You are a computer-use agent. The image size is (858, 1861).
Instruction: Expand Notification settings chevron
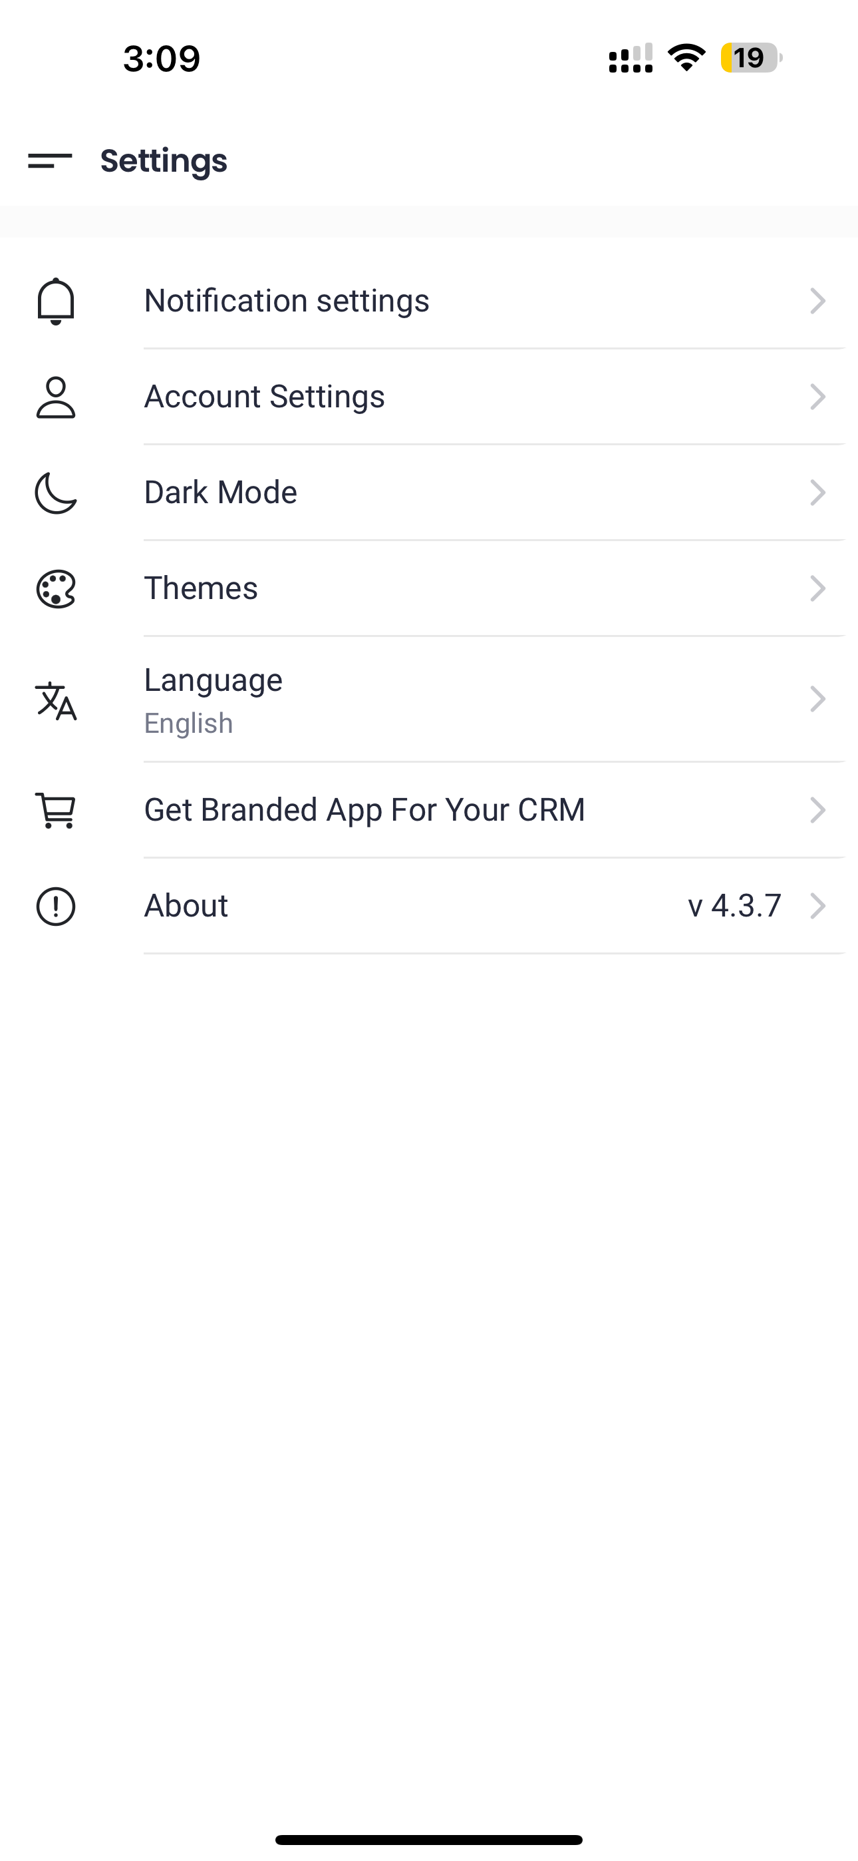[x=817, y=301]
